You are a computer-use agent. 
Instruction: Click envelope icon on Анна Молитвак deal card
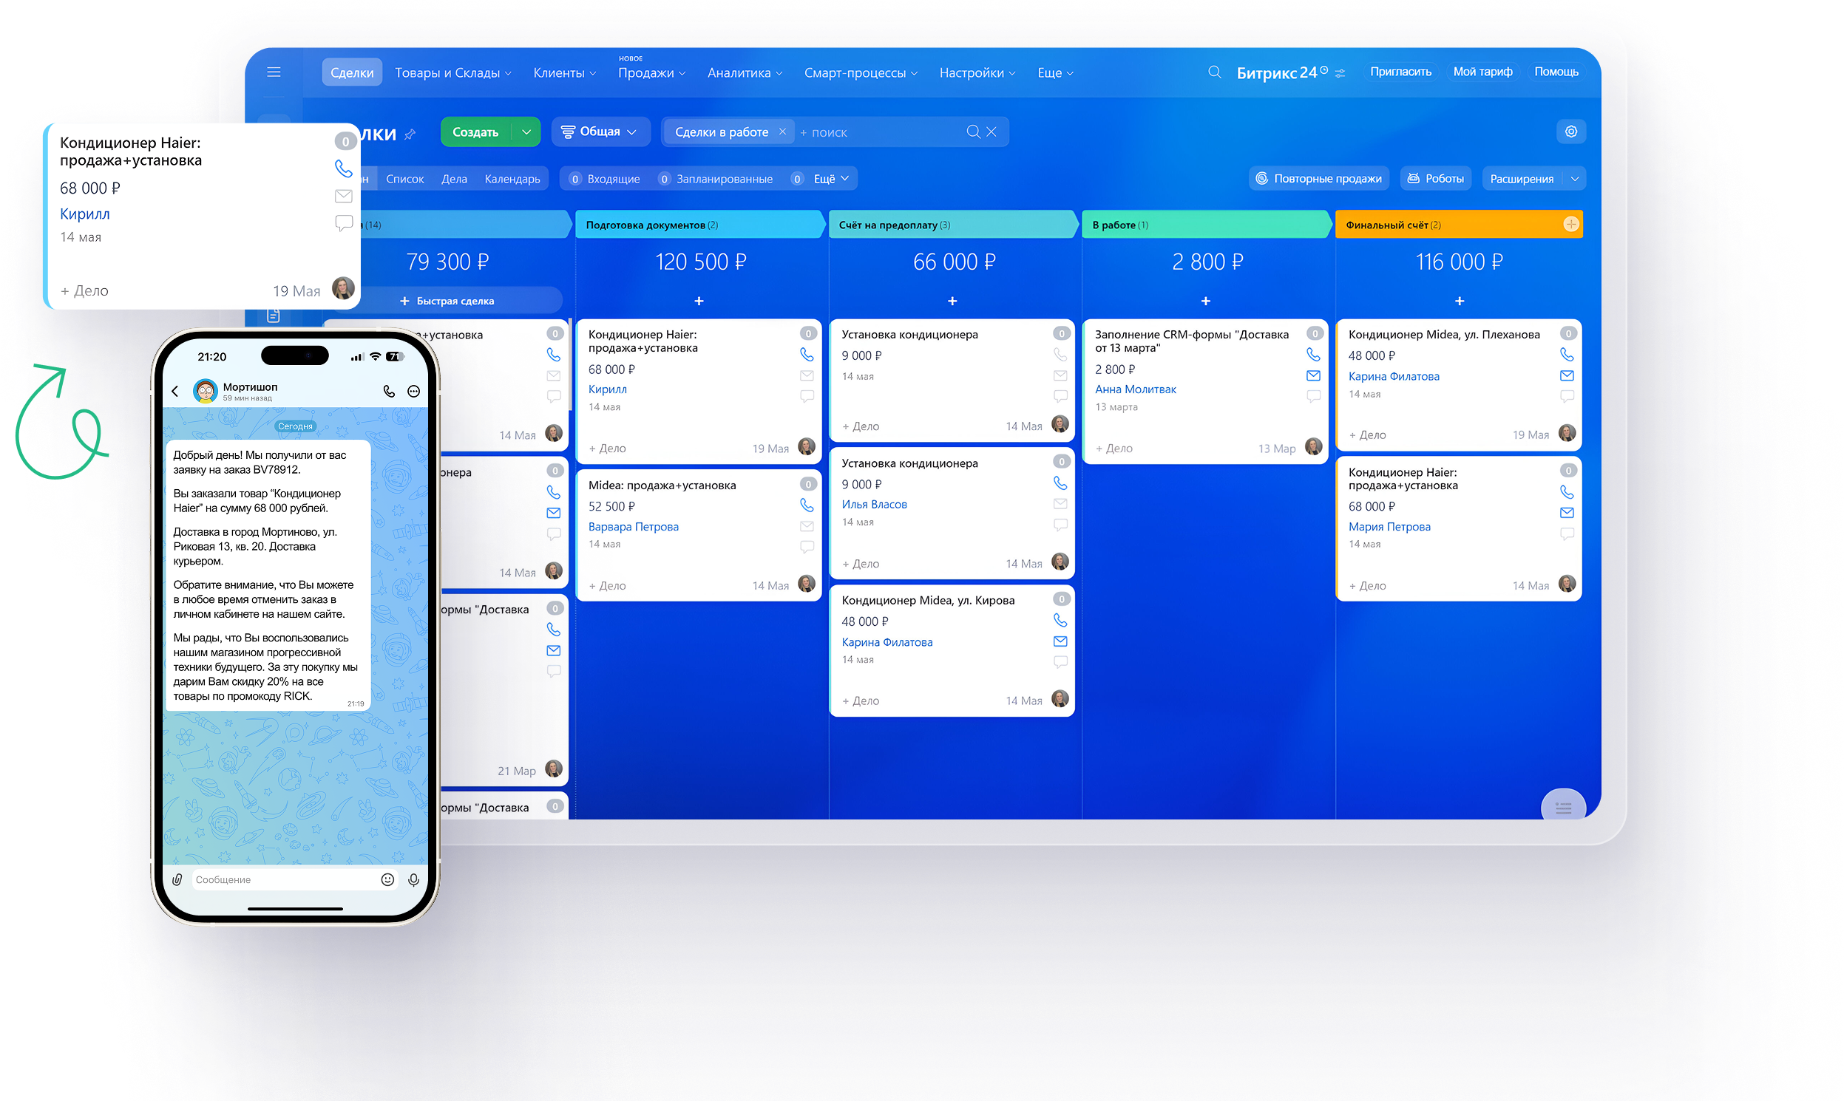pyautogui.click(x=1313, y=375)
